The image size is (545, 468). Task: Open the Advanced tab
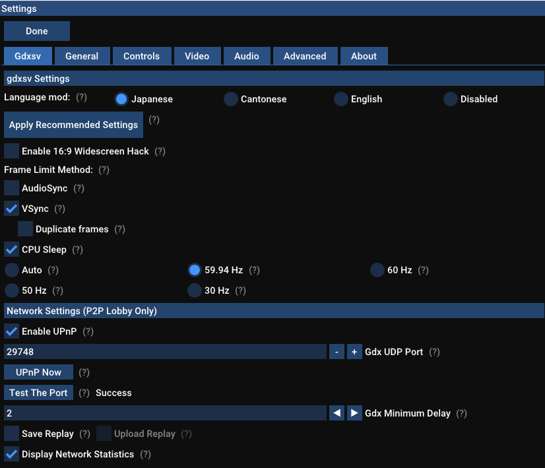click(x=305, y=56)
